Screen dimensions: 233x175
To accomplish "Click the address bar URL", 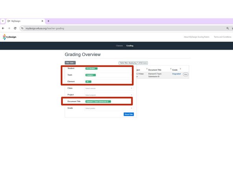I will (x=45, y=28).
